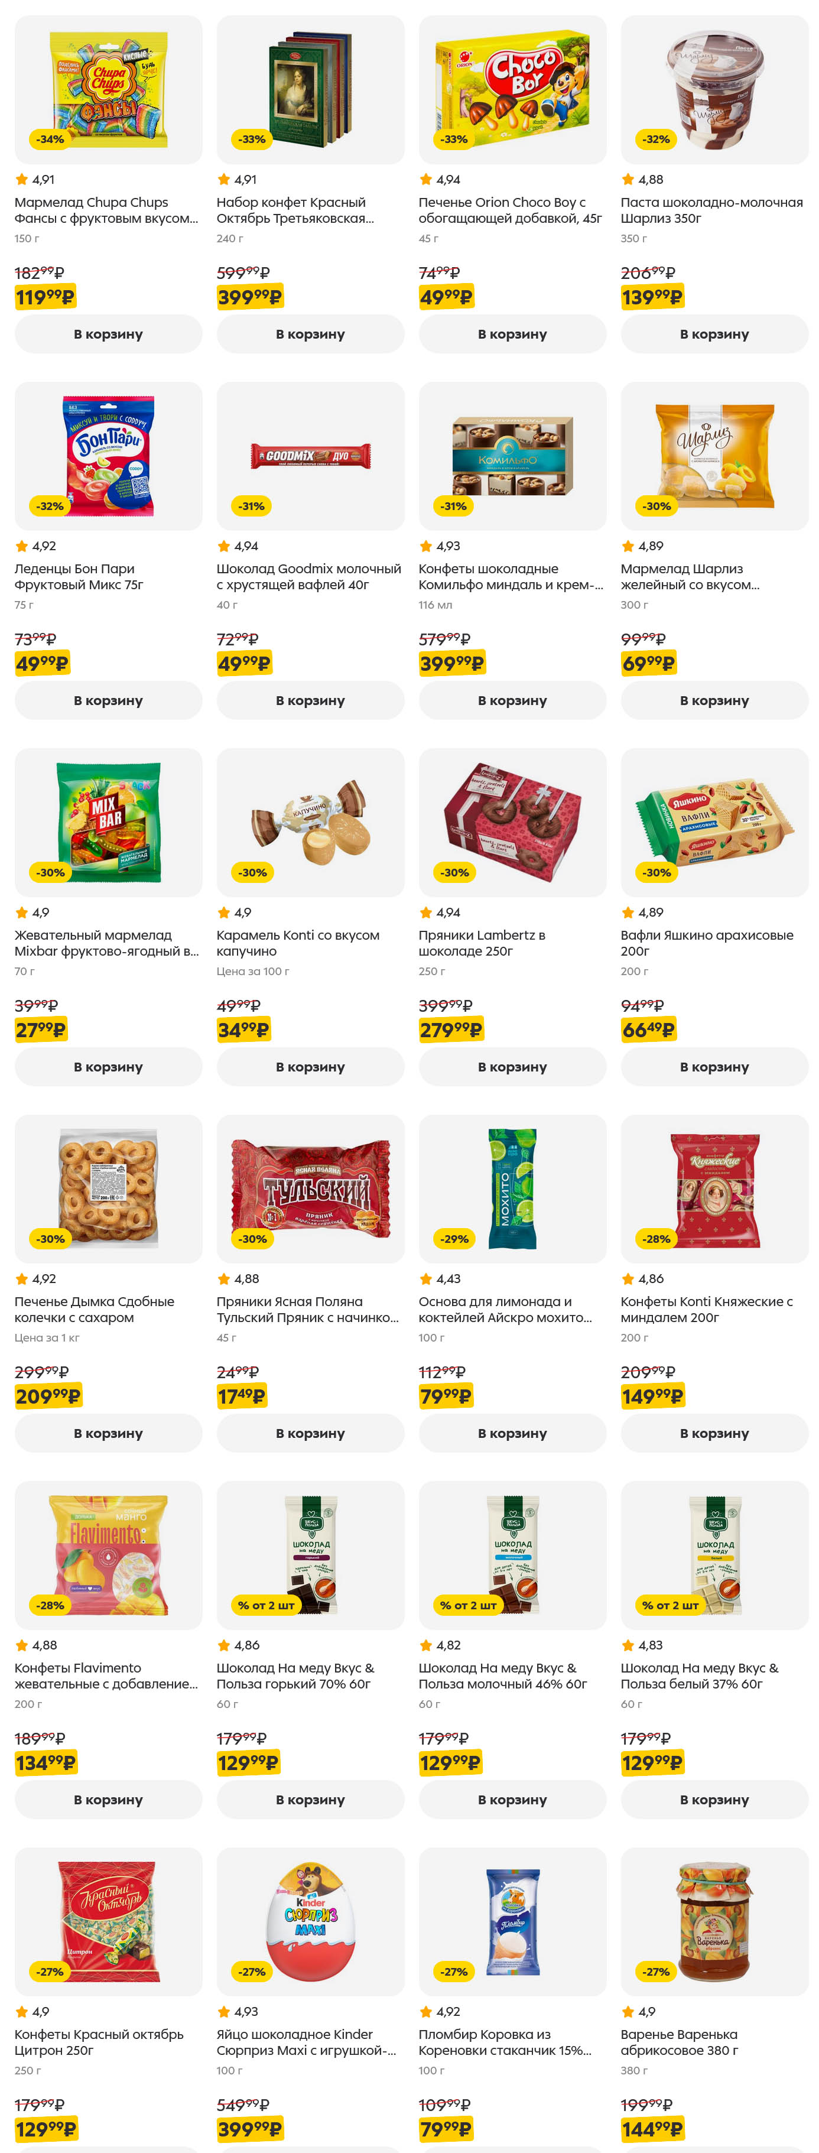The height and width of the screenshot is (2153, 819).
Task: Click star icon for Варенье Варенька абрикосовое
Action: (628, 2012)
